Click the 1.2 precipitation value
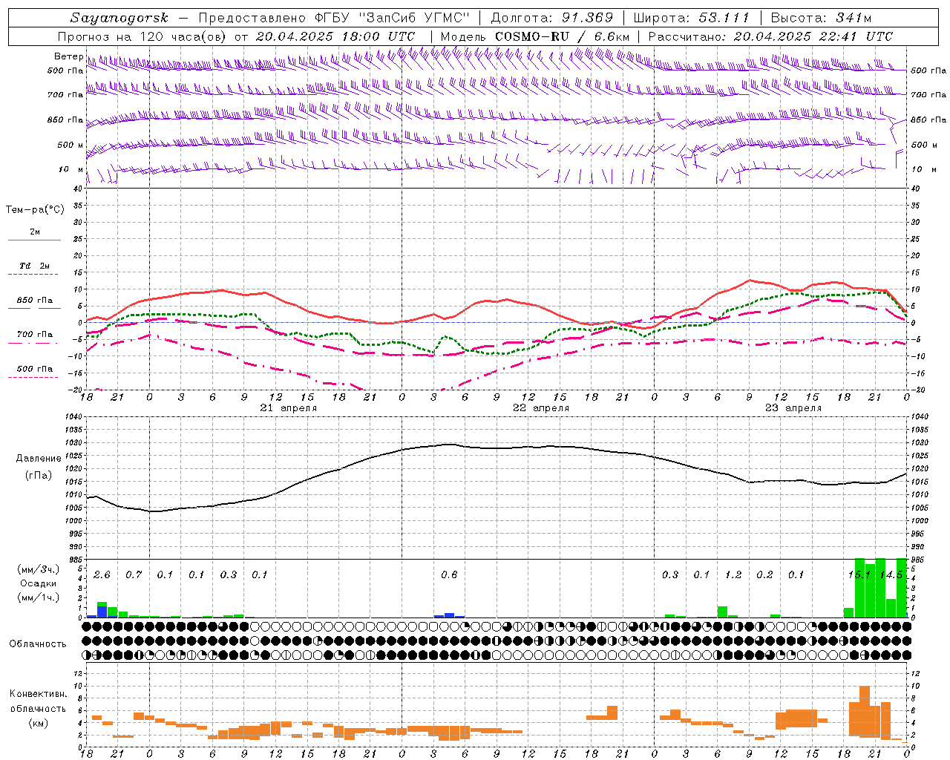This screenshot has width=950, height=760. tap(733, 575)
